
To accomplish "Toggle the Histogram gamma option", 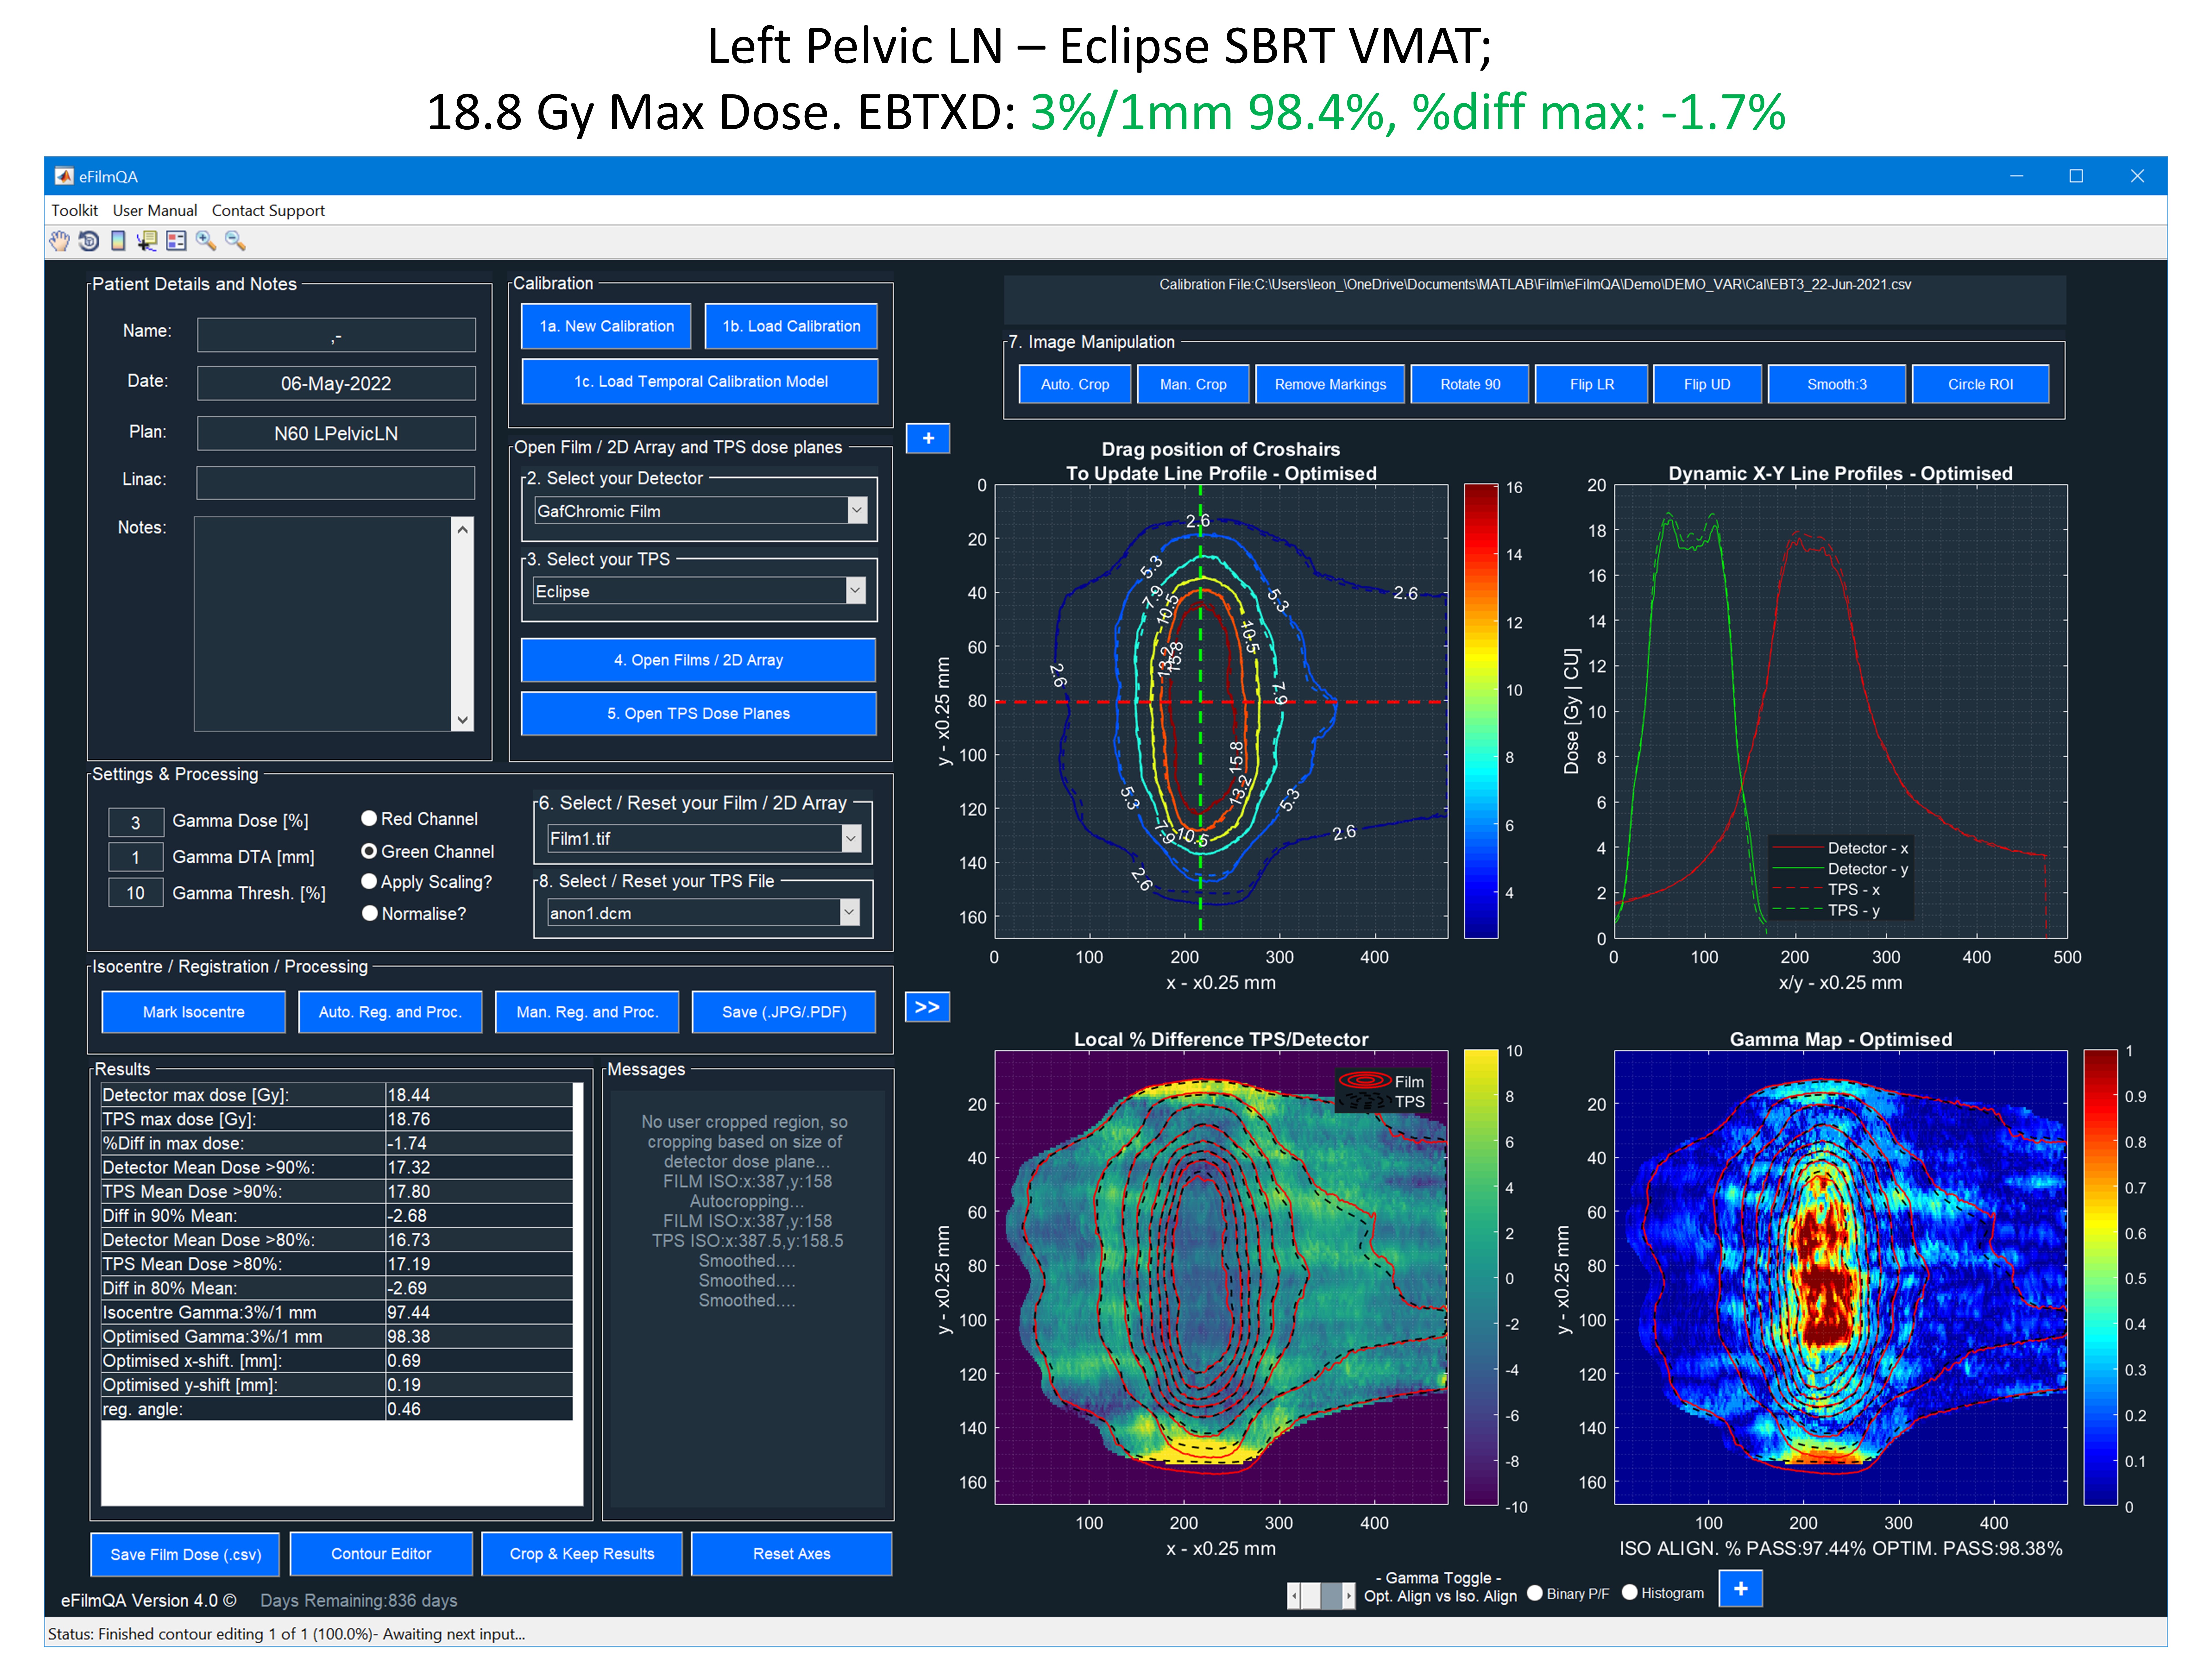I will 1629,1593.
